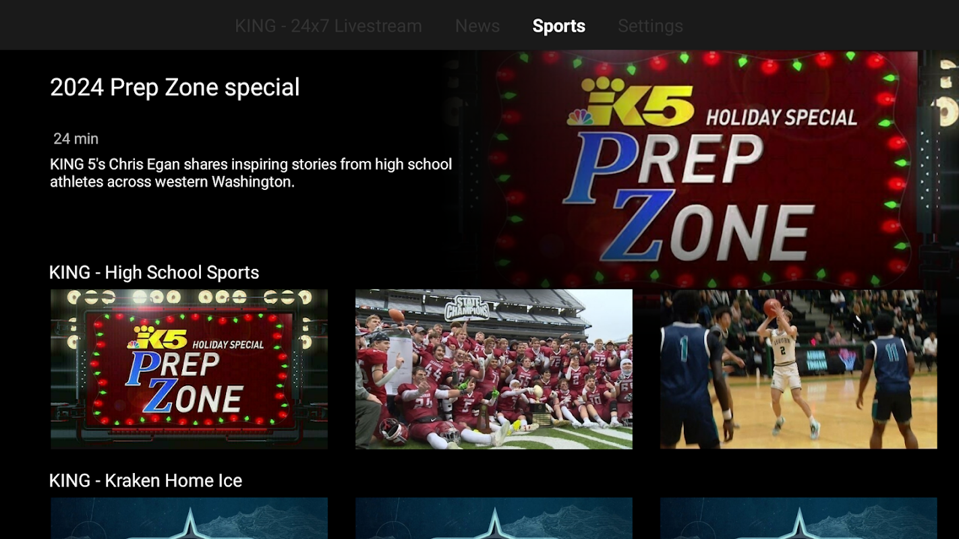Viewport: 959px width, 539px height.
Task: Choose the middle Kraken Home Ice thumbnail
Action: (x=494, y=518)
